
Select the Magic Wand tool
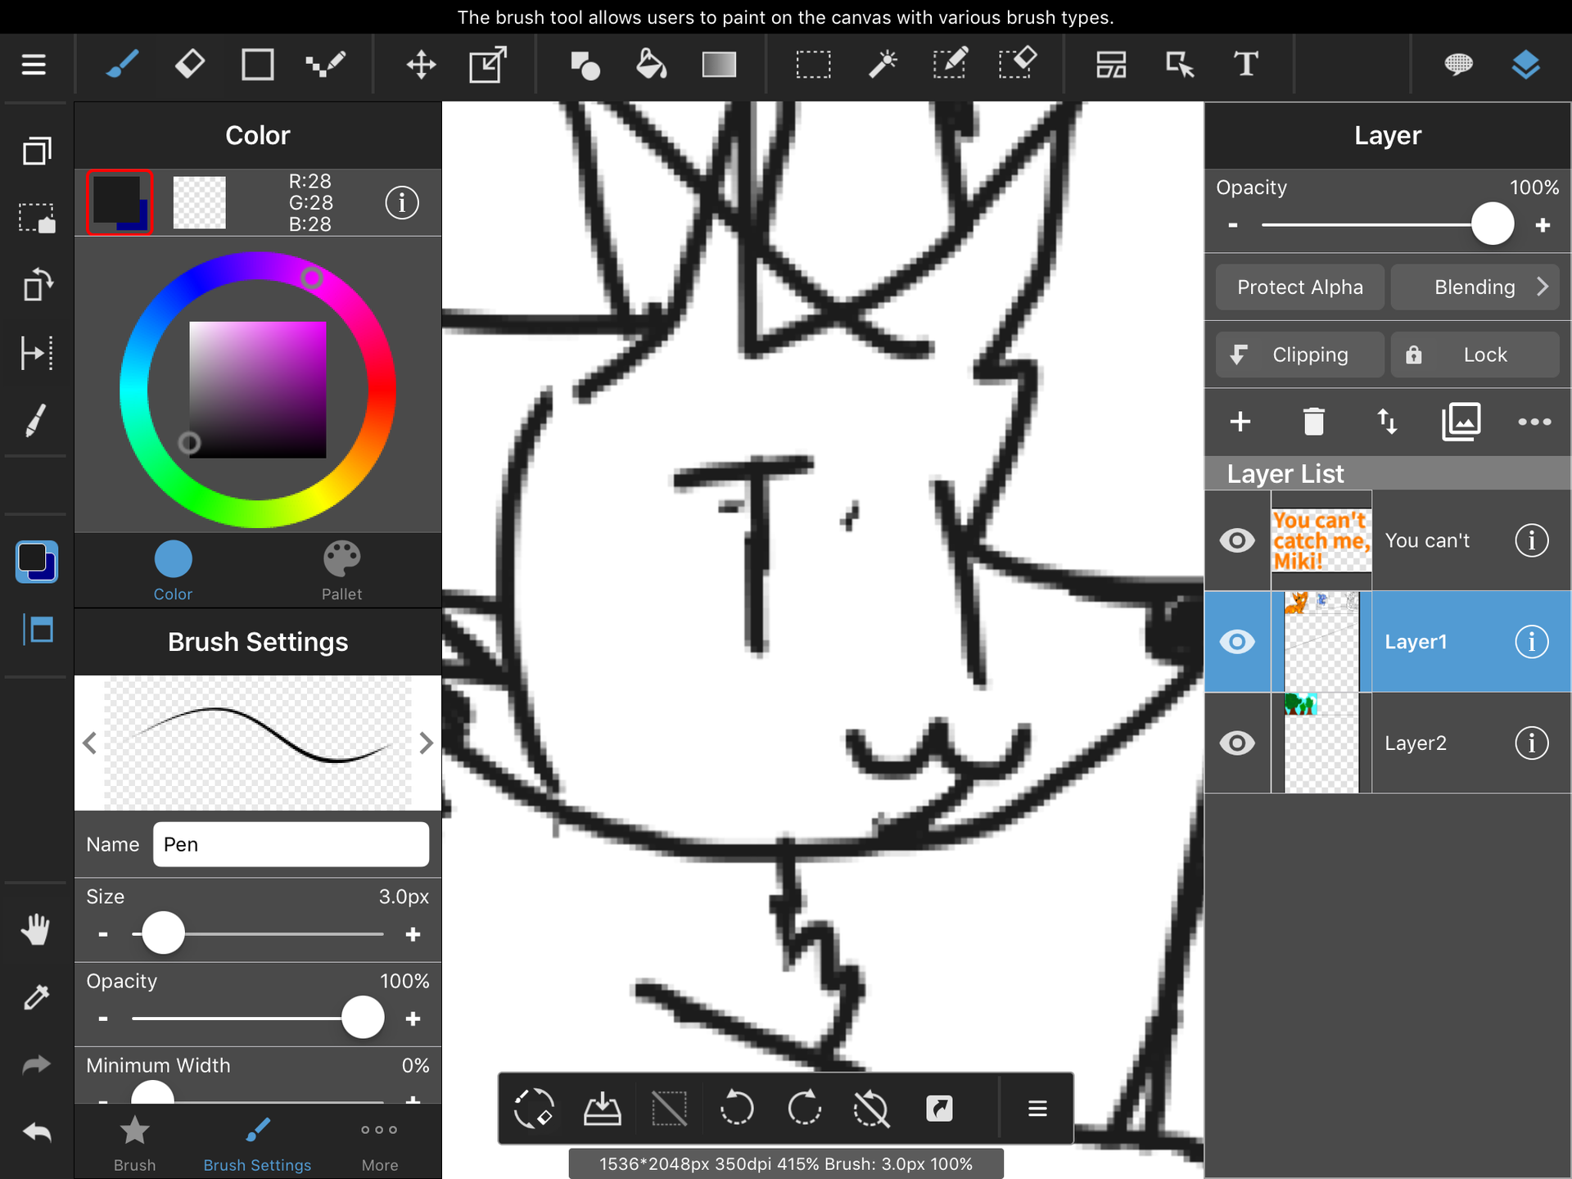point(883,65)
